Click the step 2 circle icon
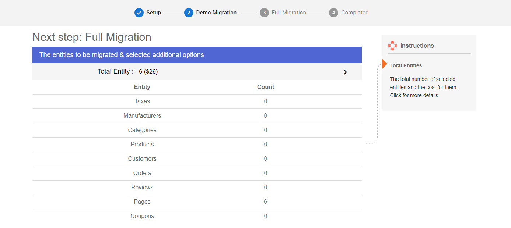Image resolution: width=511 pixels, height=228 pixels. pyautogui.click(x=189, y=13)
